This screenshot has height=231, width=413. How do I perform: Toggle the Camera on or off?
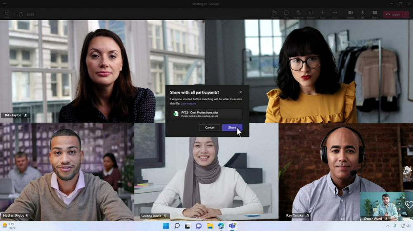(350, 14)
